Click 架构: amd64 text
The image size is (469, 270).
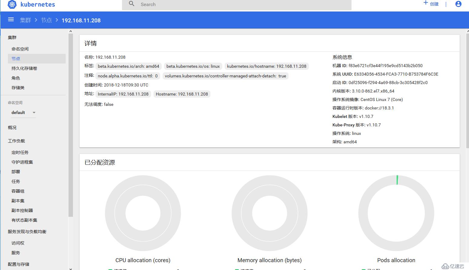tap(345, 142)
